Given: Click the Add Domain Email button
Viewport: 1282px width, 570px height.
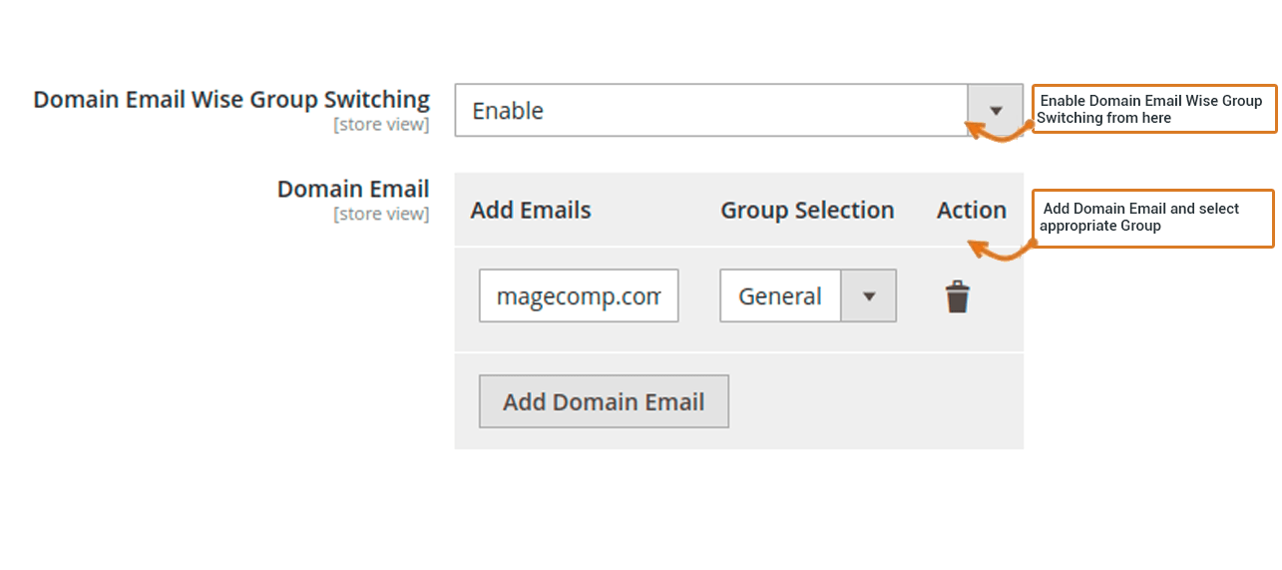Looking at the screenshot, I should [x=604, y=401].
